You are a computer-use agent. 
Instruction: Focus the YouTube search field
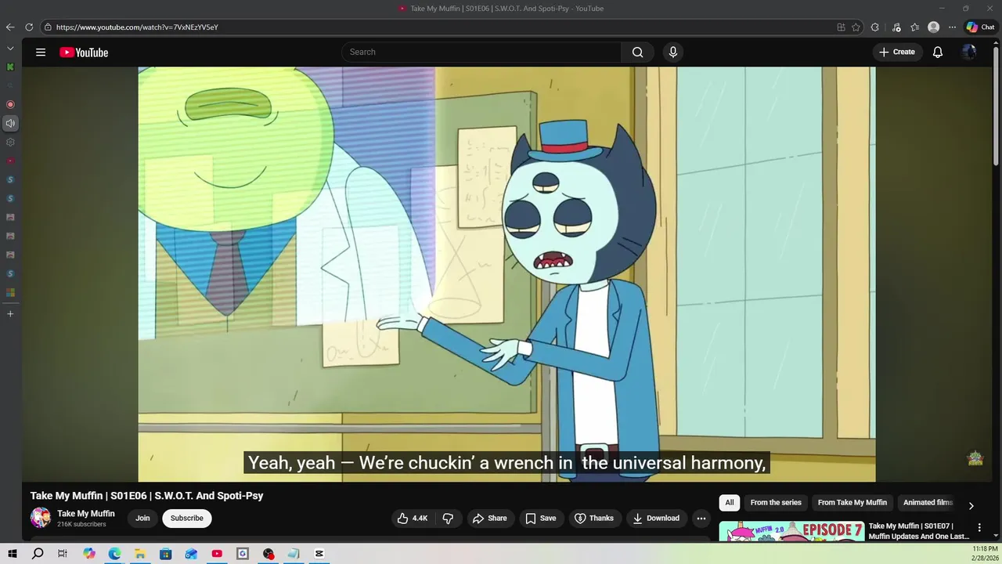point(481,52)
